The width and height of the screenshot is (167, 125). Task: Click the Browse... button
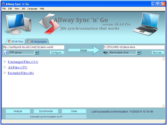[158, 52]
